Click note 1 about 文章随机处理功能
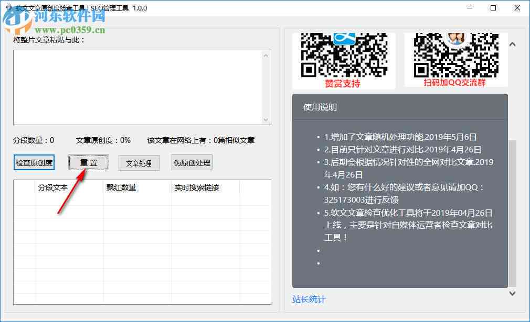The width and height of the screenshot is (530, 322). 400,137
